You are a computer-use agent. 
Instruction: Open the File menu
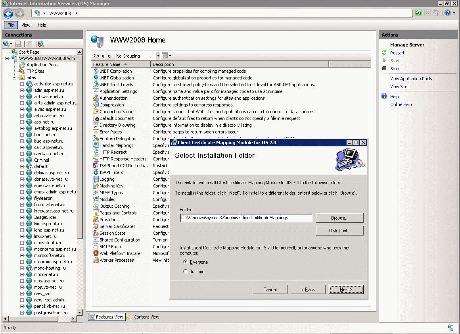coord(11,25)
